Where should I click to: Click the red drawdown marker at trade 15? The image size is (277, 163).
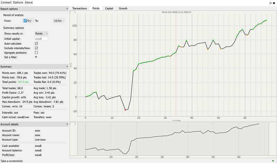point(125,110)
